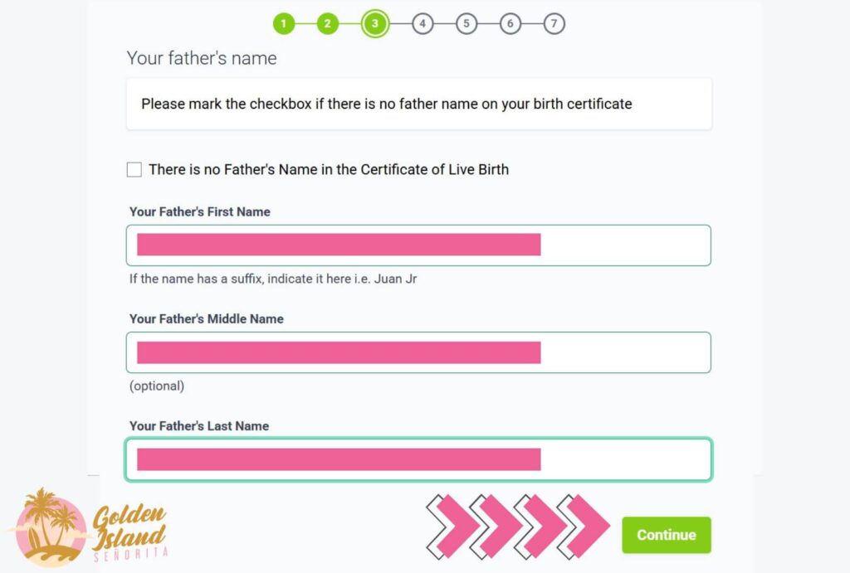
Task: Select the Father's Middle Name input
Action: [x=418, y=352]
